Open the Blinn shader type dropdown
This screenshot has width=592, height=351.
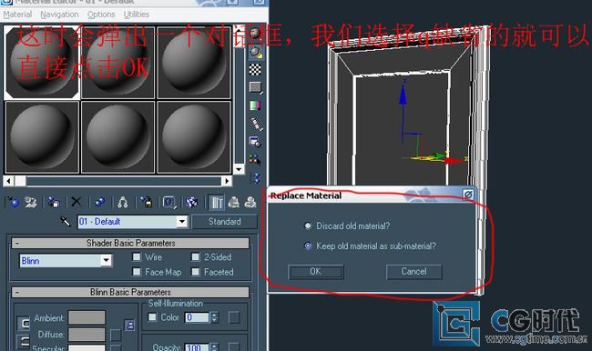[106, 260]
